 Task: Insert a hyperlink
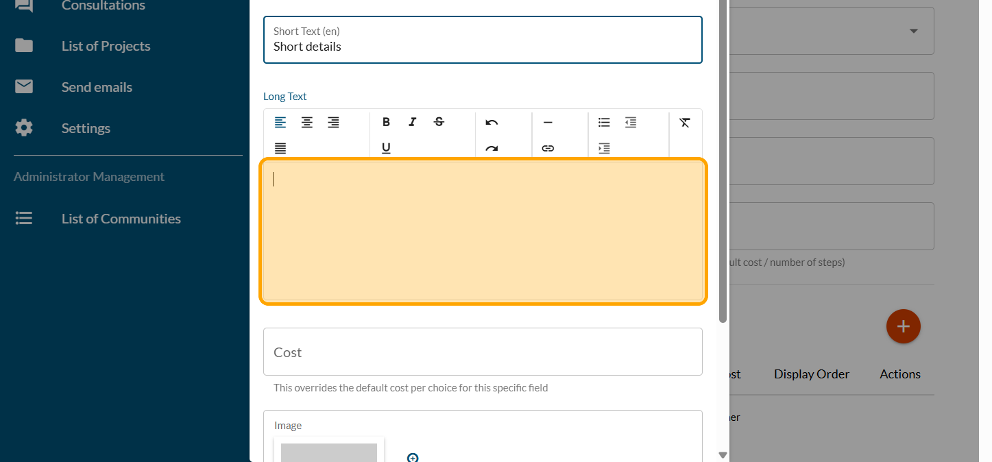pyautogui.click(x=548, y=148)
